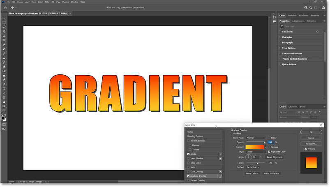This screenshot has width=330, height=187.
Task: Select the Eraser tool
Action: (x=4, y=67)
